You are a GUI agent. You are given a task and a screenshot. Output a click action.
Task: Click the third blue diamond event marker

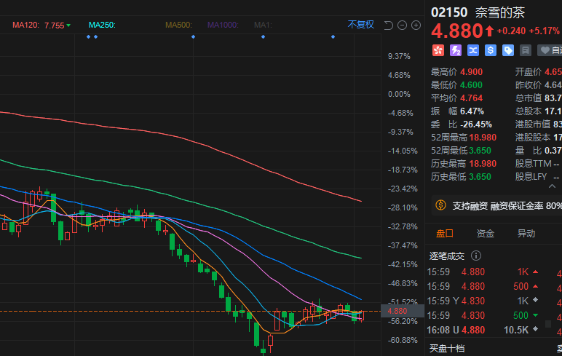(x=193, y=37)
